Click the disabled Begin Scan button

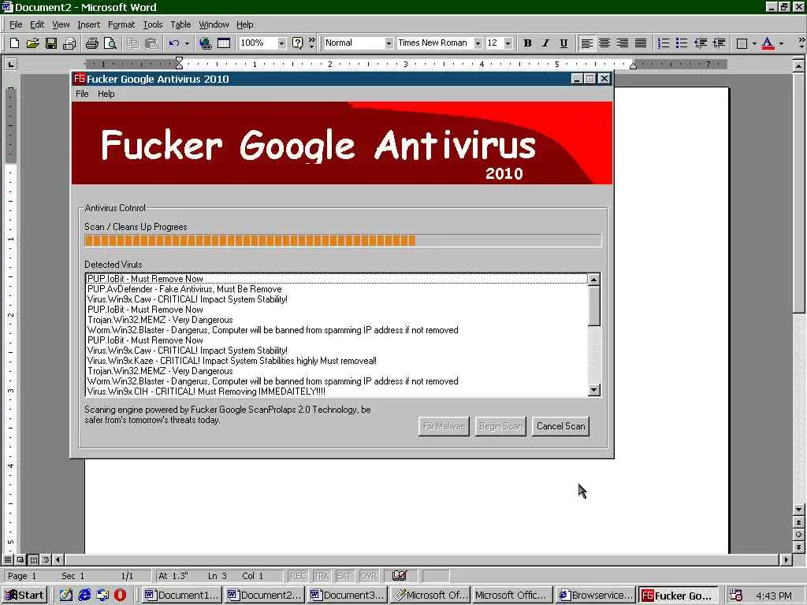pos(500,426)
